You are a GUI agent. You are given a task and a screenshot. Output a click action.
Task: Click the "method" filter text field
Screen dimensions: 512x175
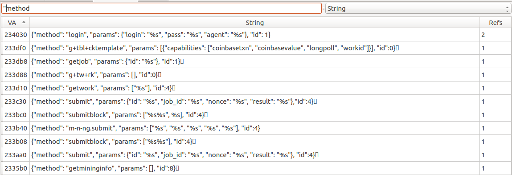[x=161, y=8]
